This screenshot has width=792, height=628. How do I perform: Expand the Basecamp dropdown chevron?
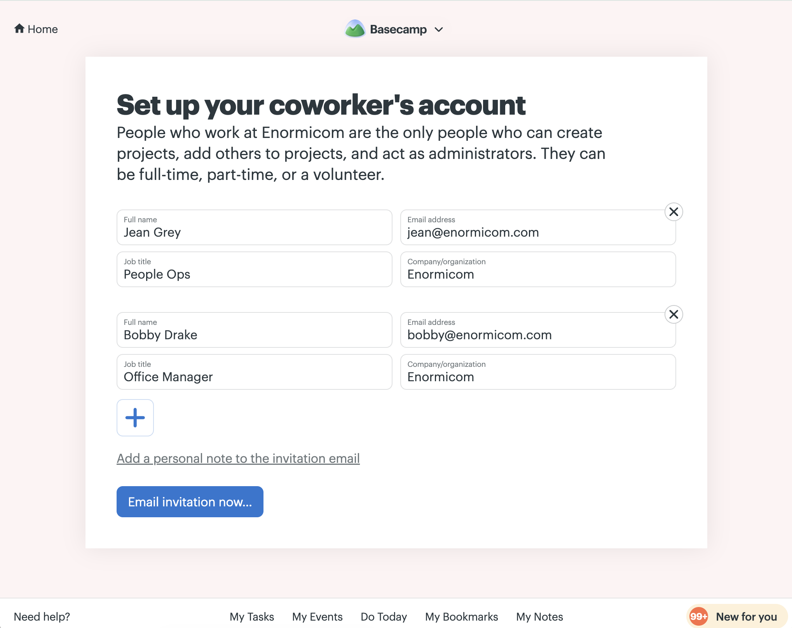439,30
